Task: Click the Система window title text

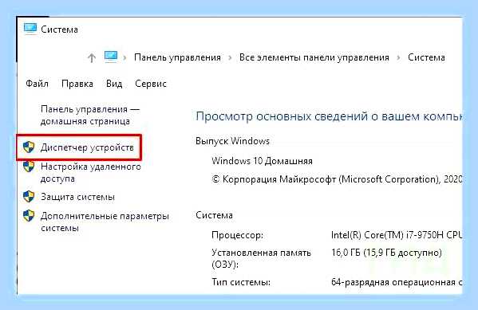Action: tap(59, 29)
